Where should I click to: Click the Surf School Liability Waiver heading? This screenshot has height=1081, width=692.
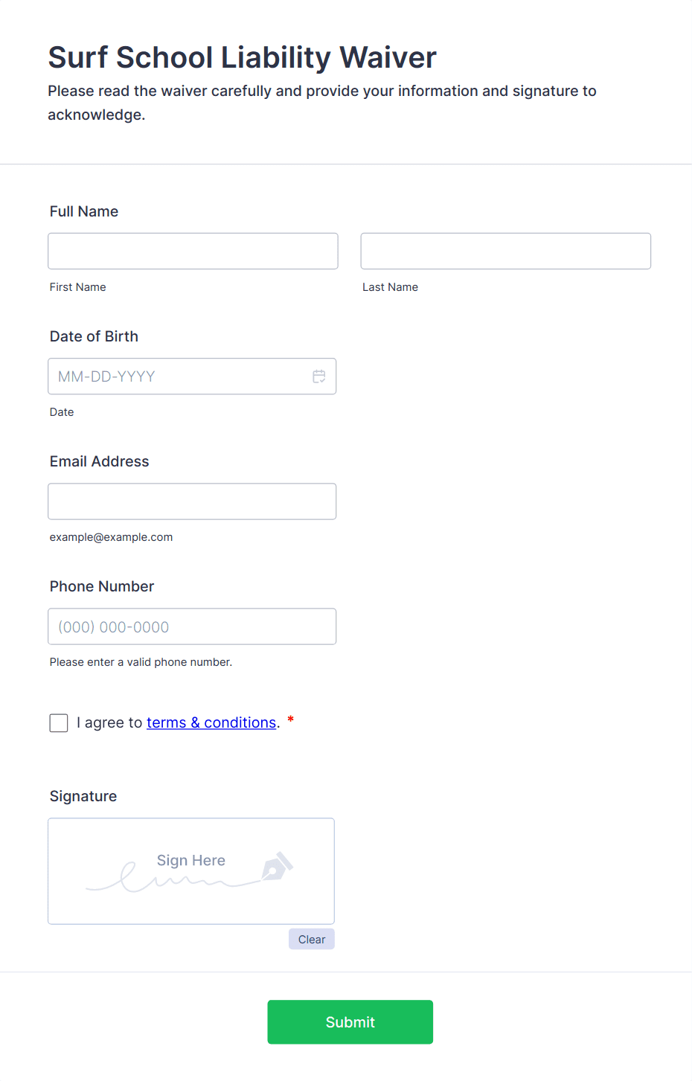(x=243, y=57)
